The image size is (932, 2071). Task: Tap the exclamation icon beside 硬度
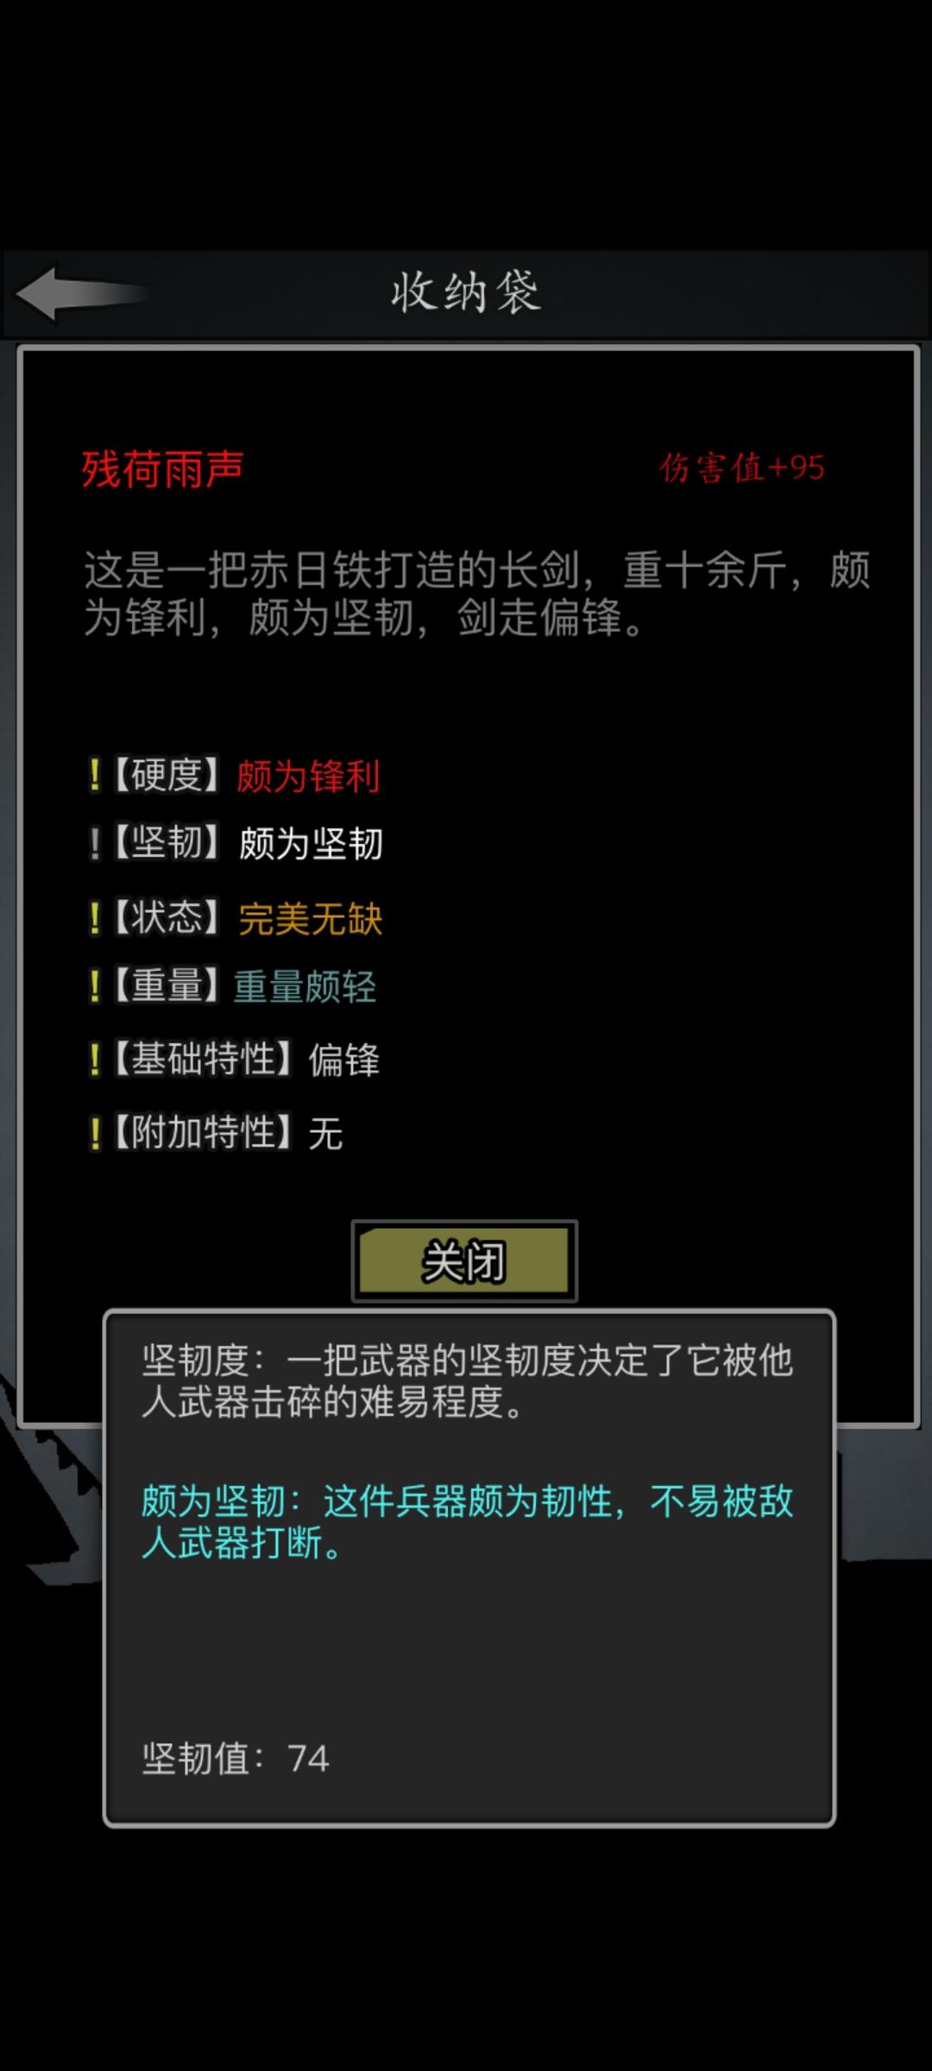tap(95, 775)
